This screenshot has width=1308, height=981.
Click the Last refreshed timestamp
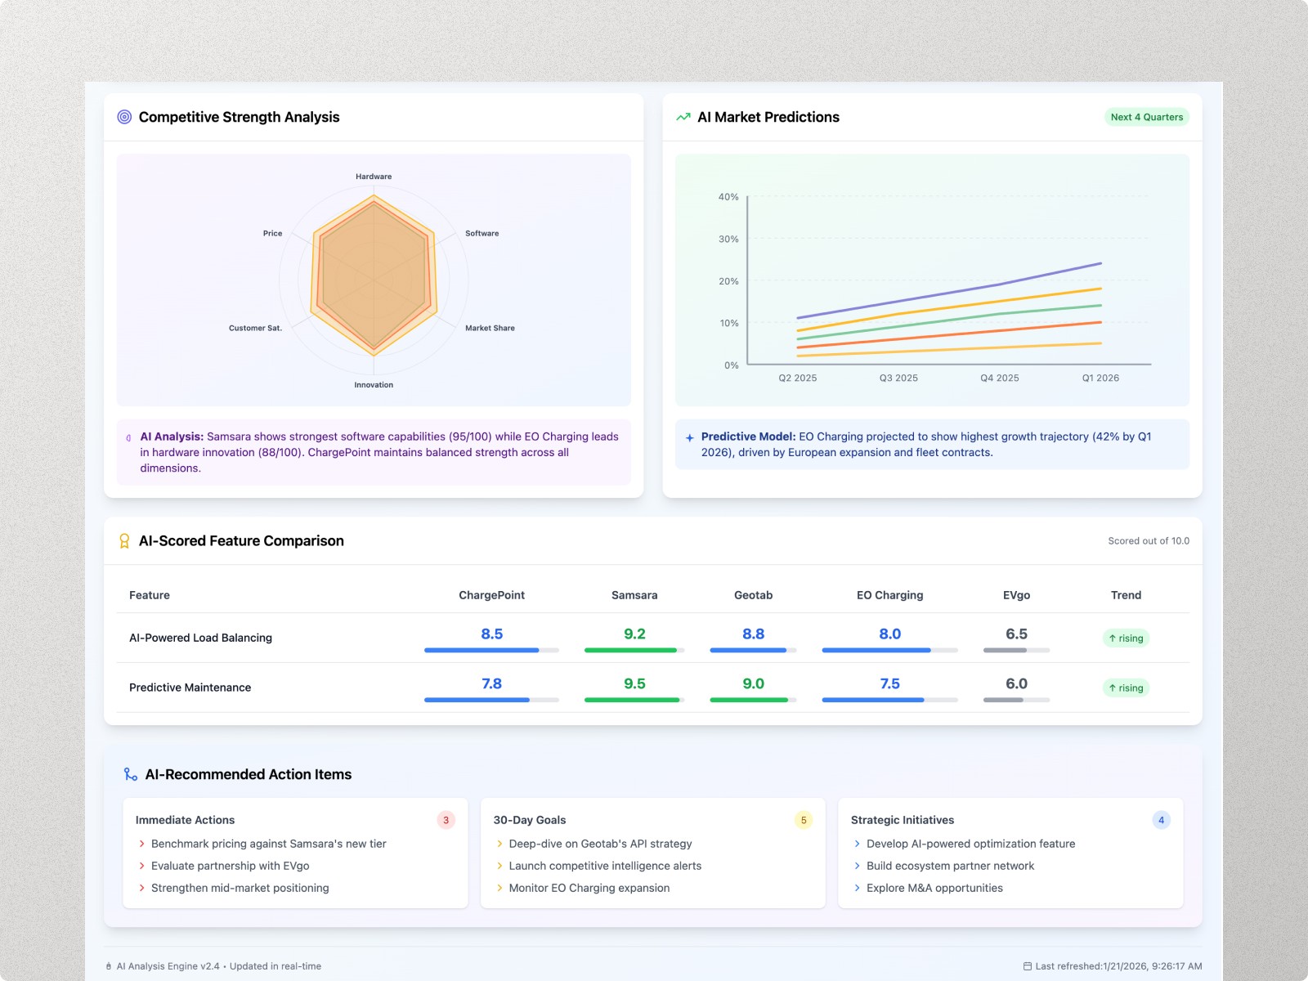tap(1118, 966)
